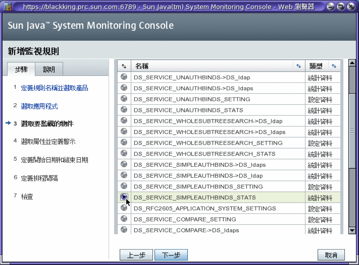This screenshot has height=265, width=359.
Task: Select DS_RFC2605_APPLICATION_SYSTEM_SETTINGS radio button
Action: 124,208
